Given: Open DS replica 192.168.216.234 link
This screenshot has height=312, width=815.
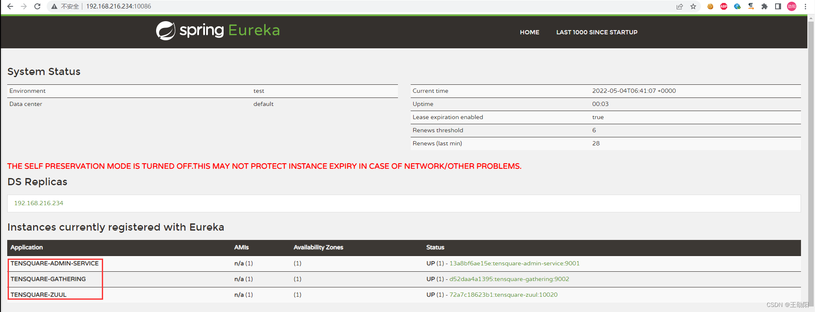Looking at the screenshot, I should coord(39,203).
